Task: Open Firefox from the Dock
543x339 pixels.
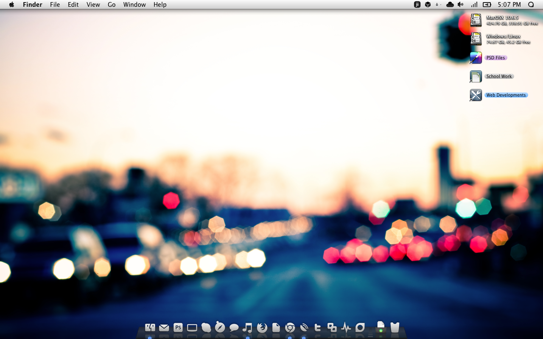Action: 262,328
